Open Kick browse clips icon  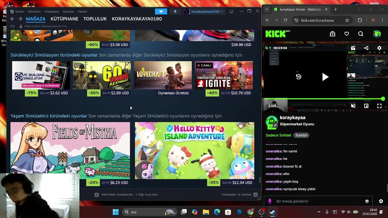[x=333, y=34]
